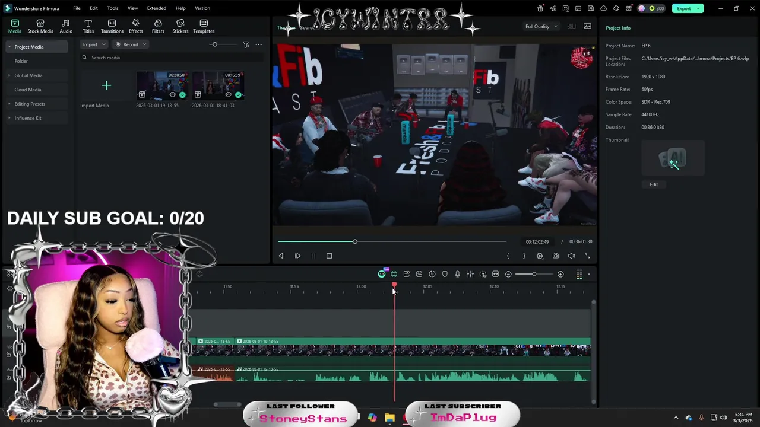Click the Edit thumbnail button
760x427 pixels.
coord(654,184)
